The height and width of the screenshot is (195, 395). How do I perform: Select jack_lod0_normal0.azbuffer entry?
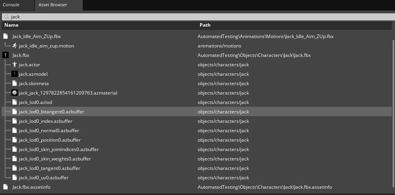[x=49, y=131]
